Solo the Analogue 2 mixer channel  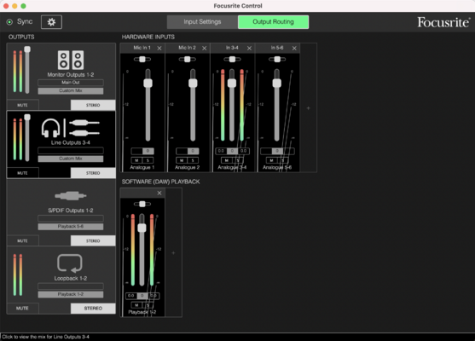(x=193, y=160)
